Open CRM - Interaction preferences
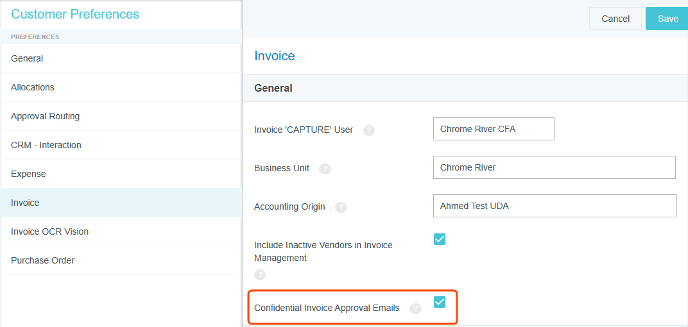 46,145
